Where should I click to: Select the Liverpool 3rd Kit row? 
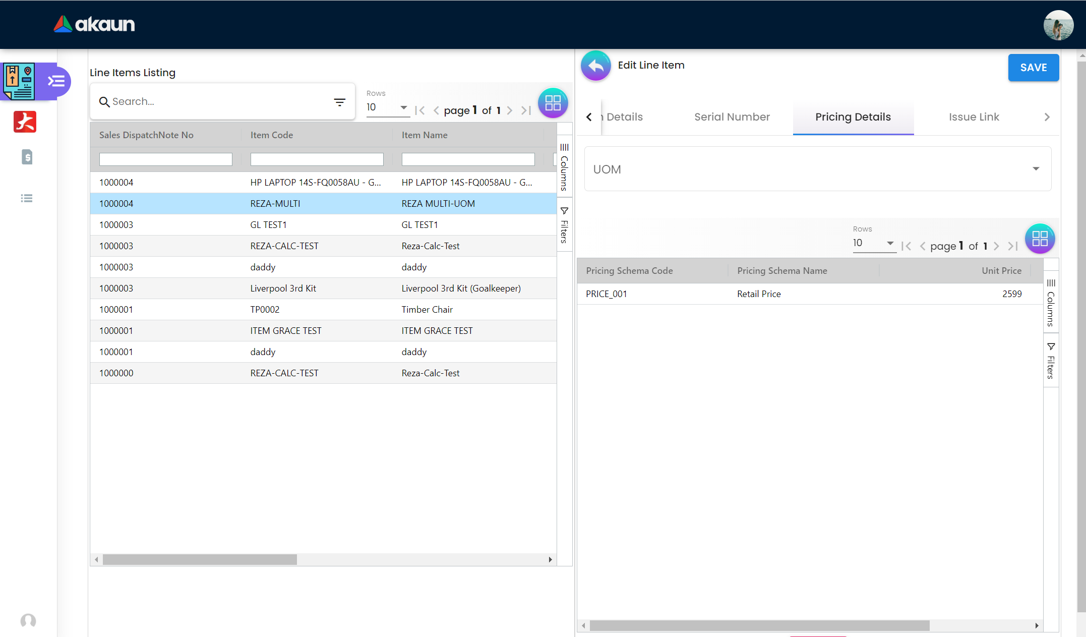pos(323,288)
